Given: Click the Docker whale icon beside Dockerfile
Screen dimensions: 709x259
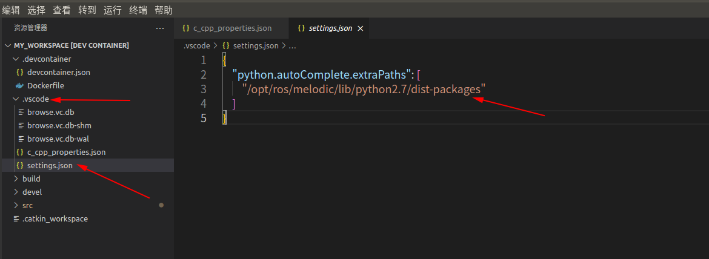Looking at the screenshot, I should 19,86.
